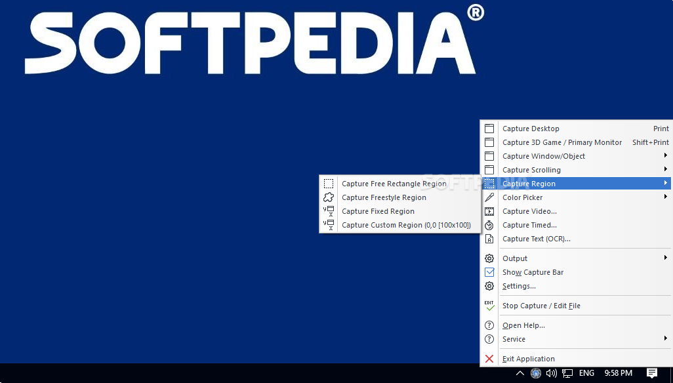673x383 pixels.
Task: Choose Exit Application
Action: 577,359
